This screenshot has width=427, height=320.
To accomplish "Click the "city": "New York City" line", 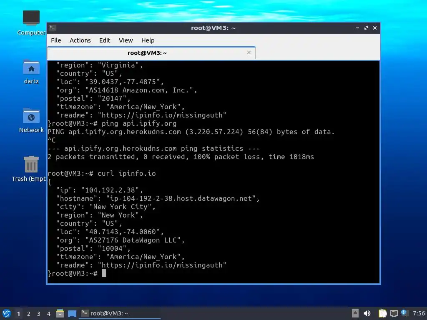I will click(x=105, y=207).
